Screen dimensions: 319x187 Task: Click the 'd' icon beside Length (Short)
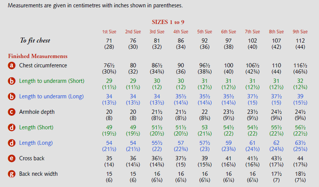click(12, 128)
